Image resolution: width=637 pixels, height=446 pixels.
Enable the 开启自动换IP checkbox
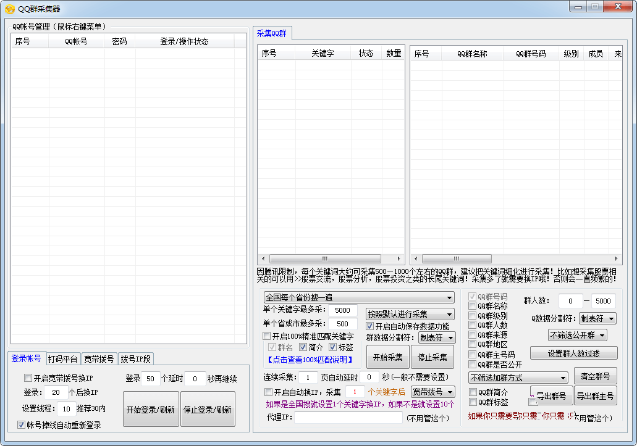tap(268, 392)
